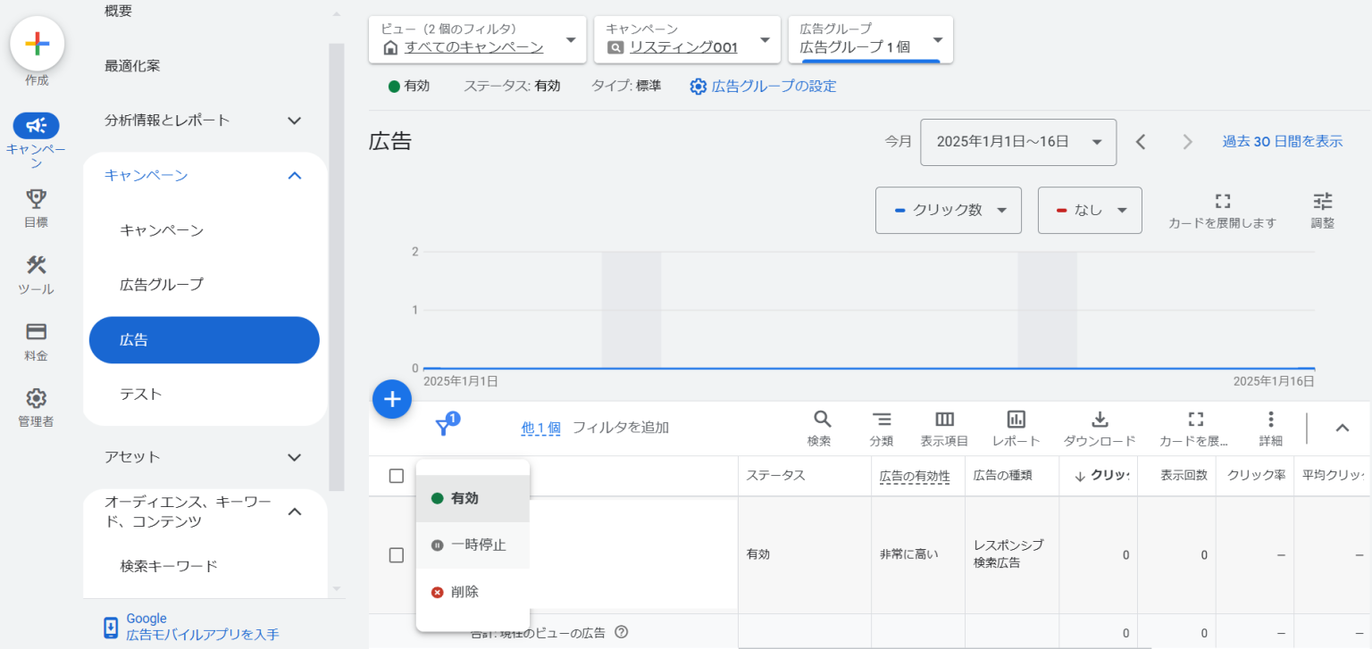Open 広告グループの設定 settings link

(x=774, y=86)
